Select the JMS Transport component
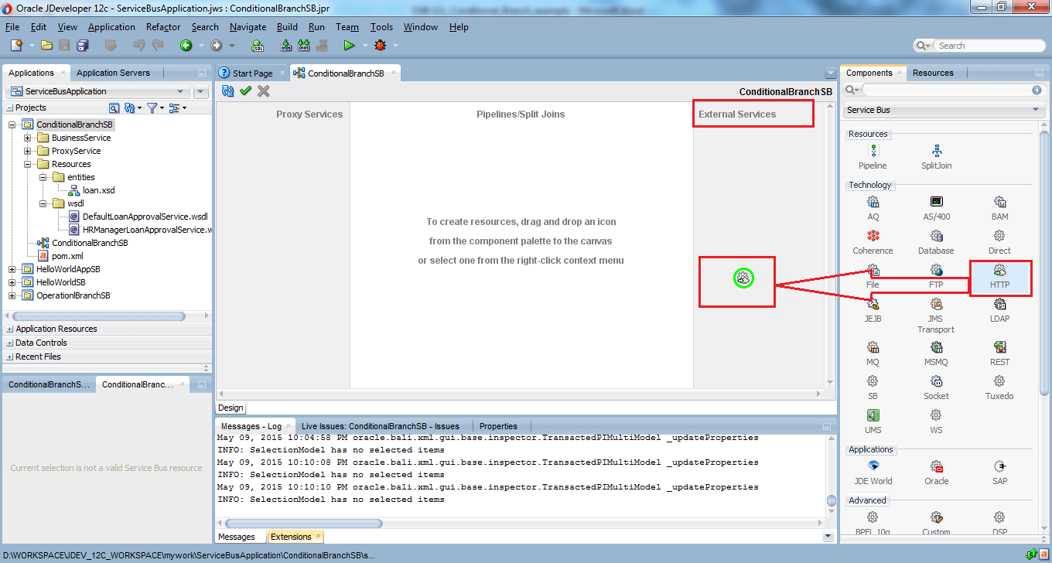This screenshot has height=563, width=1052. (x=936, y=308)
